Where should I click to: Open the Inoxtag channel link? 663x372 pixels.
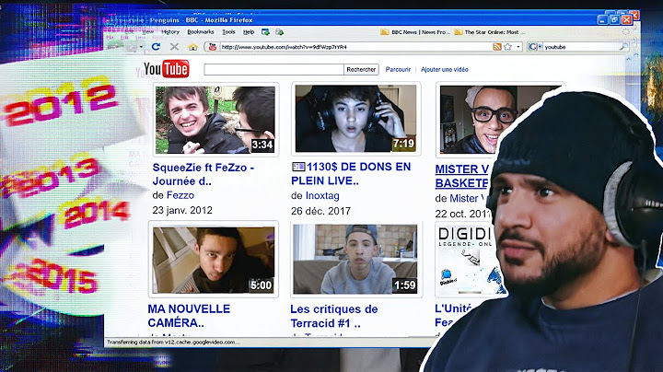(322, 196)
